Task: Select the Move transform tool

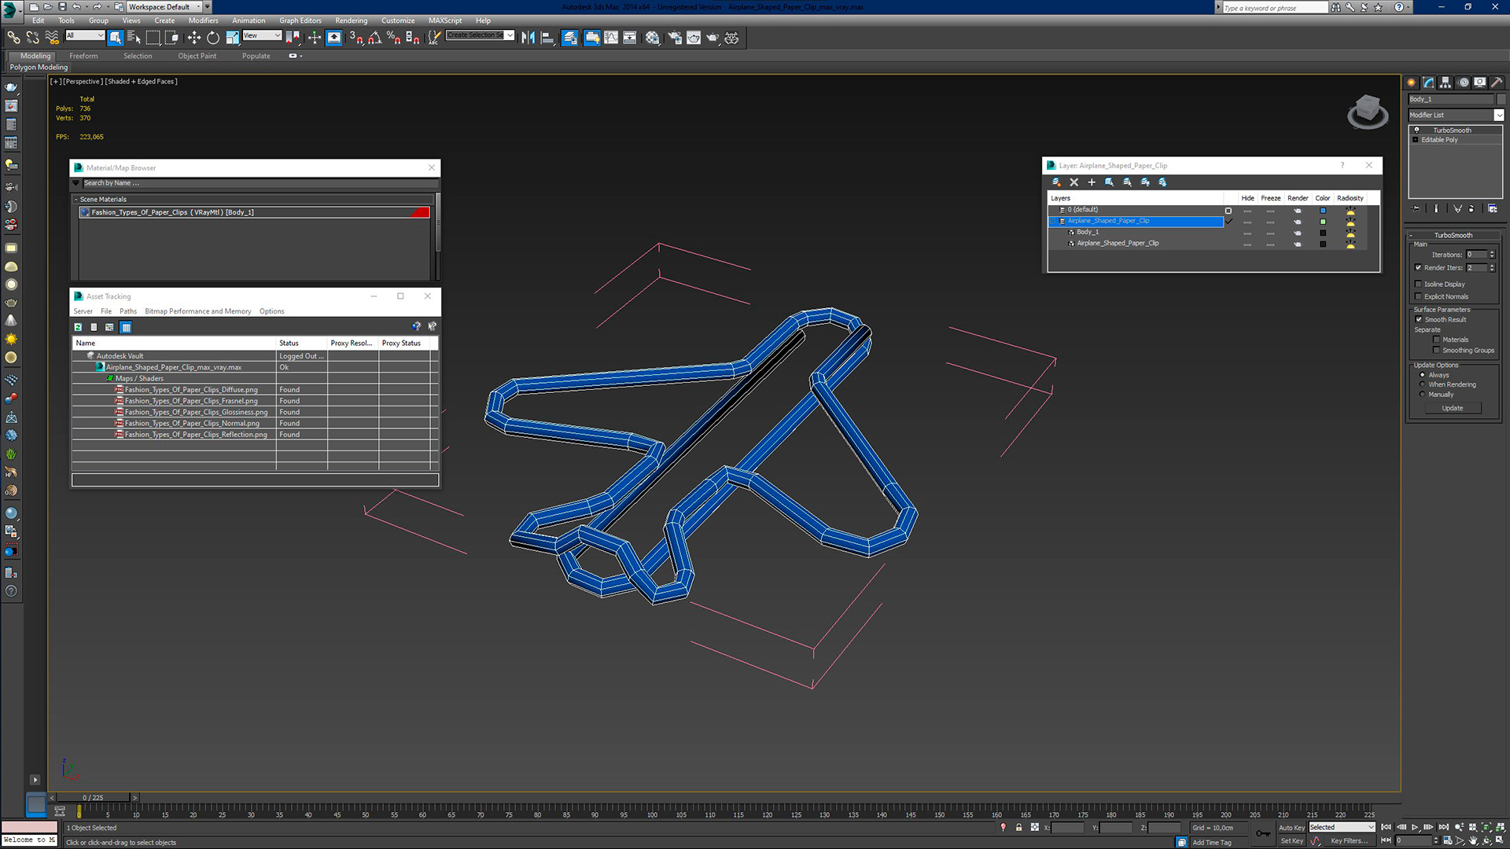Action: point(193,38)
